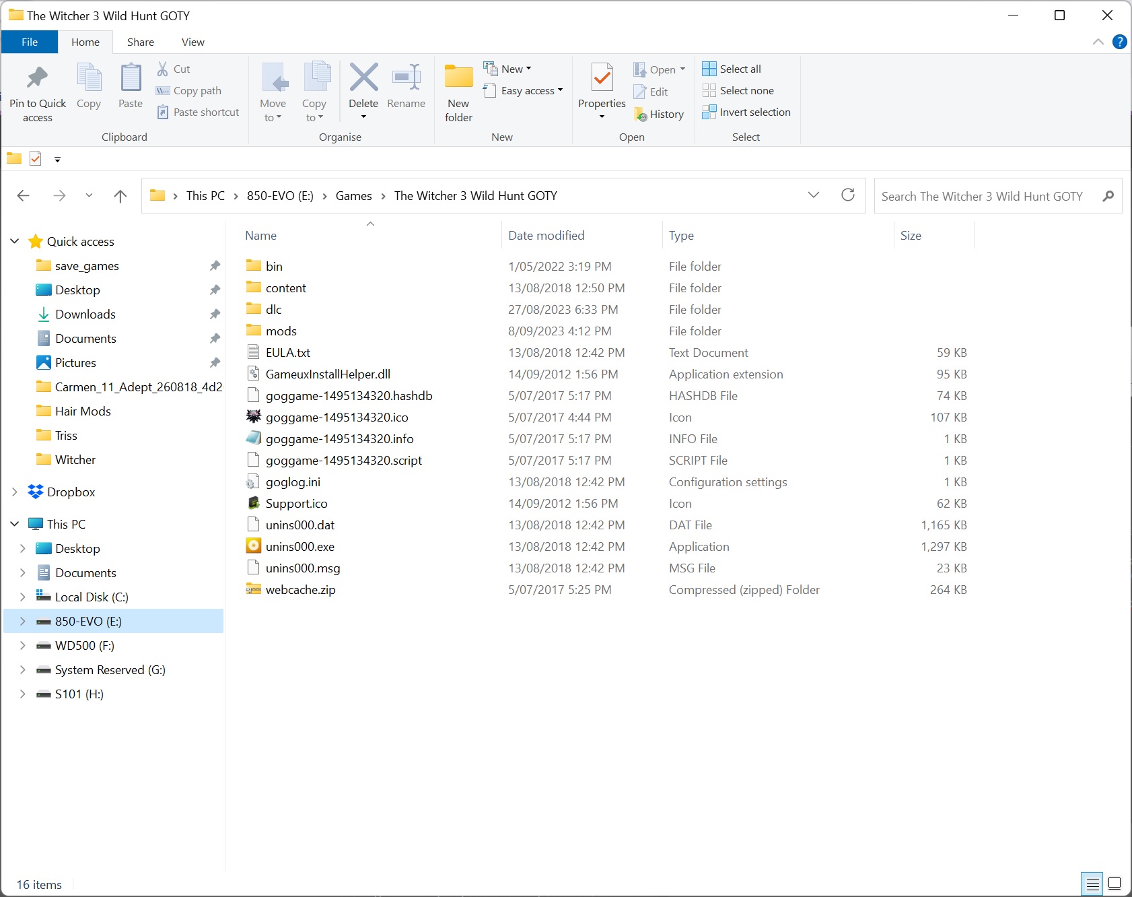Select the GameuxInstallHelper.dll file
Screen dimensions: 1132x897
(328, 374)
